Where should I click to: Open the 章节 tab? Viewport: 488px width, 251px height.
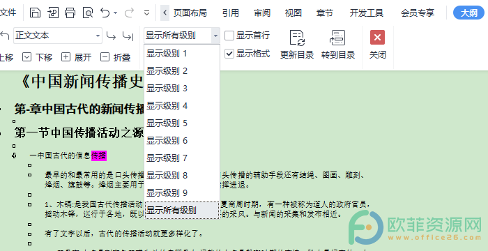click(x=325, y=13)
